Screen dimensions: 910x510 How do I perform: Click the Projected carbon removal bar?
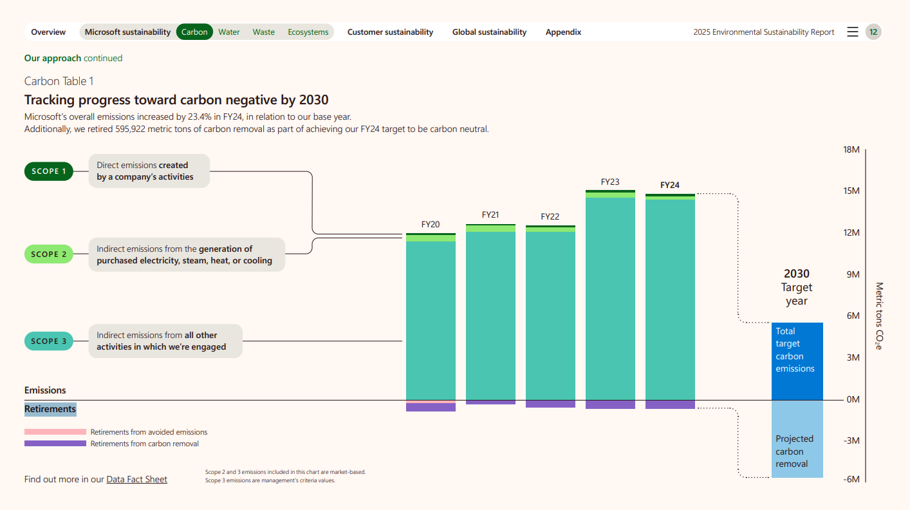click(x=797, y=439)
